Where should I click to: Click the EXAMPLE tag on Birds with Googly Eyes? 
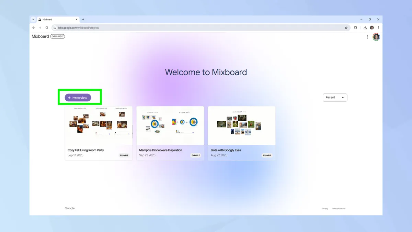(267, 155)
